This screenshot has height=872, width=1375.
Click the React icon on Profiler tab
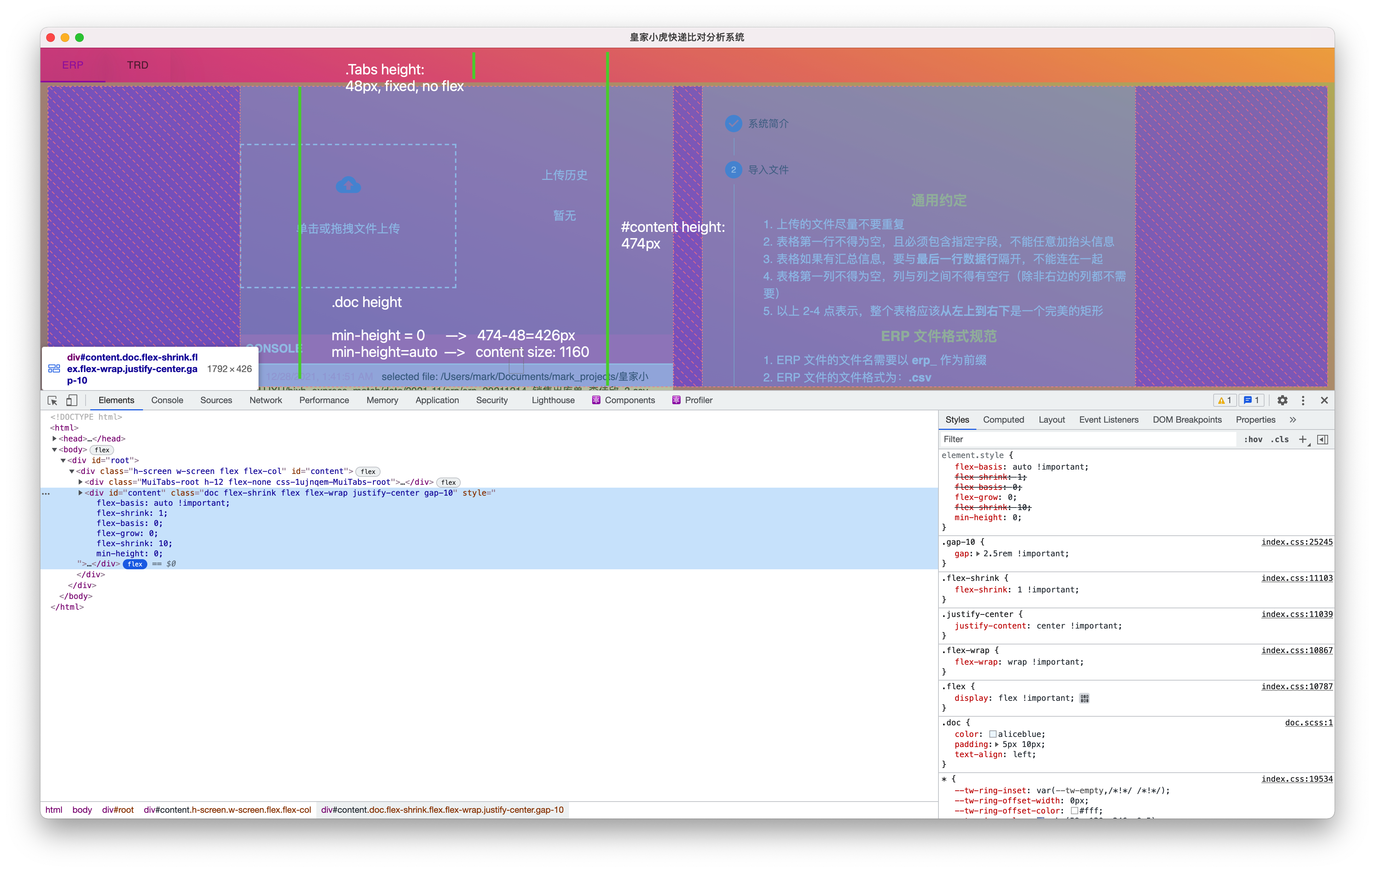point(676,401)
